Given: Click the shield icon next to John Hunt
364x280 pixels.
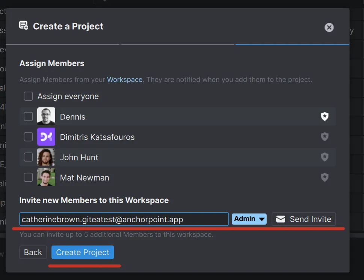Looking at the screenshot, I should 325,157.
